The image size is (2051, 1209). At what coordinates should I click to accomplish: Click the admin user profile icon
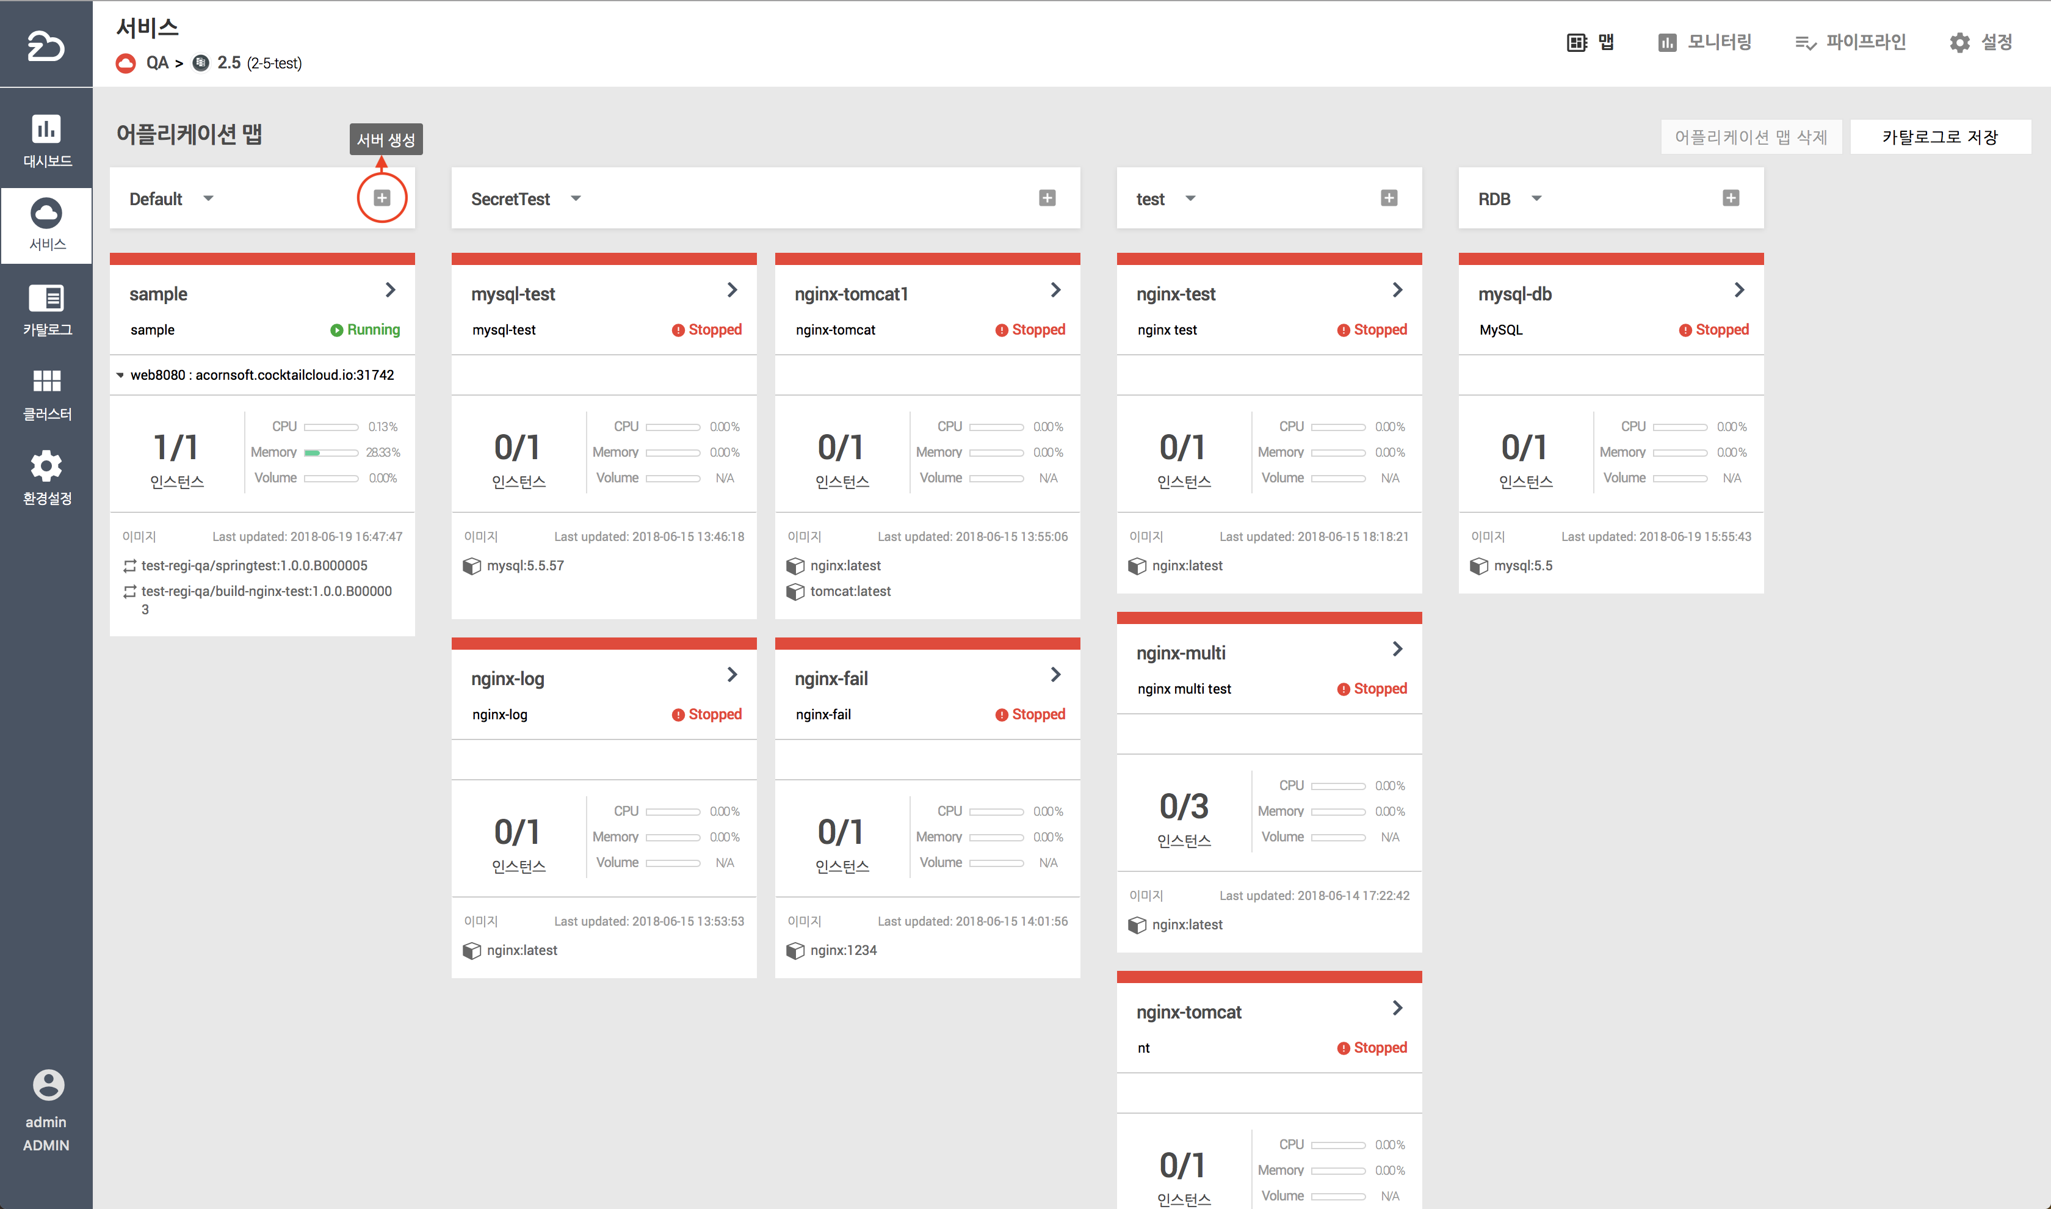47,1084
